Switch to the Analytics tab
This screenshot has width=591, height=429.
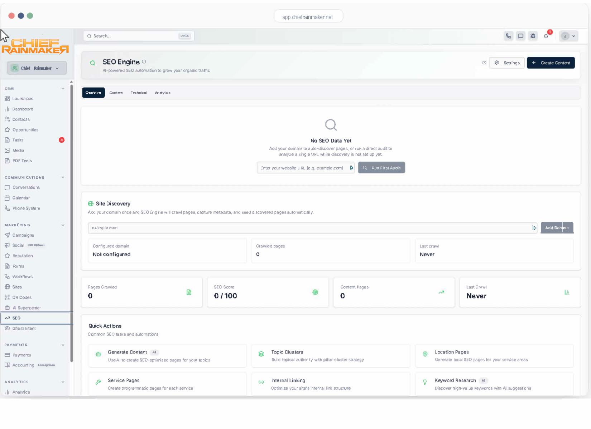(x=163, y=93)
